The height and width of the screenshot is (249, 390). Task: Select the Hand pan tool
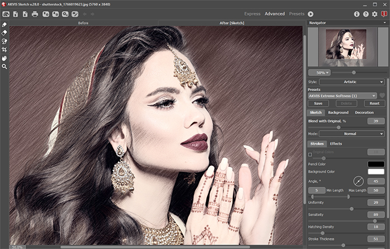[4, 58]
